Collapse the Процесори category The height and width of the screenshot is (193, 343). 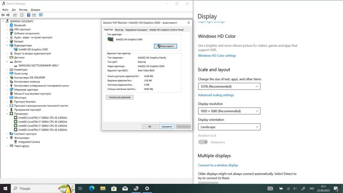point(7,114)
